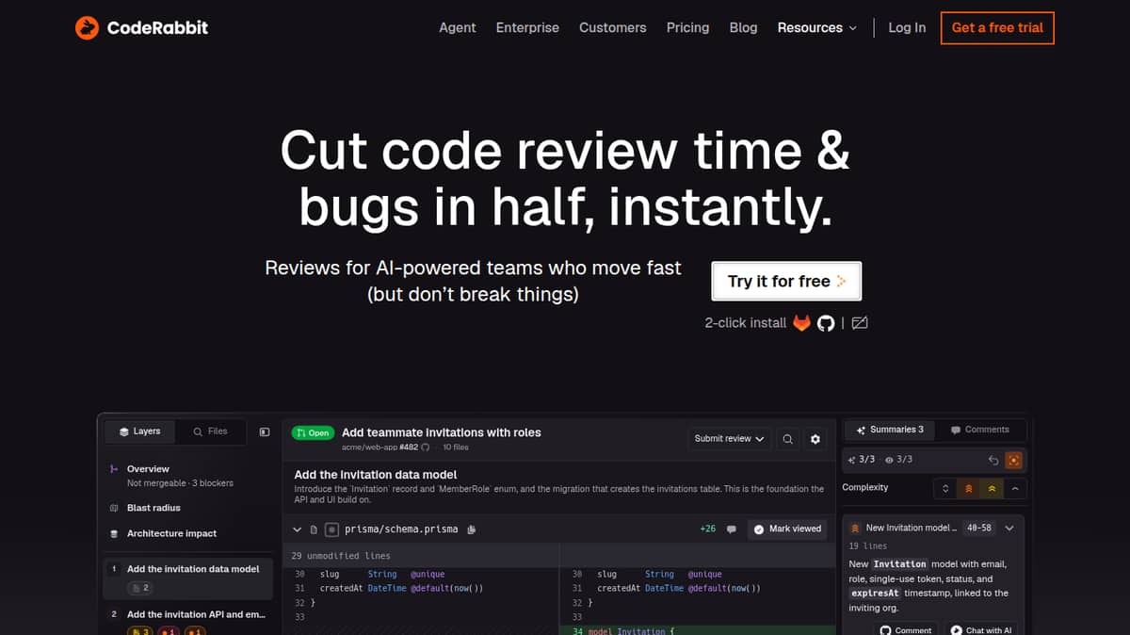Screen dimensions: 1130x635
Task: Toggle Mark viewed for schema.prisma
Action: 787,529
